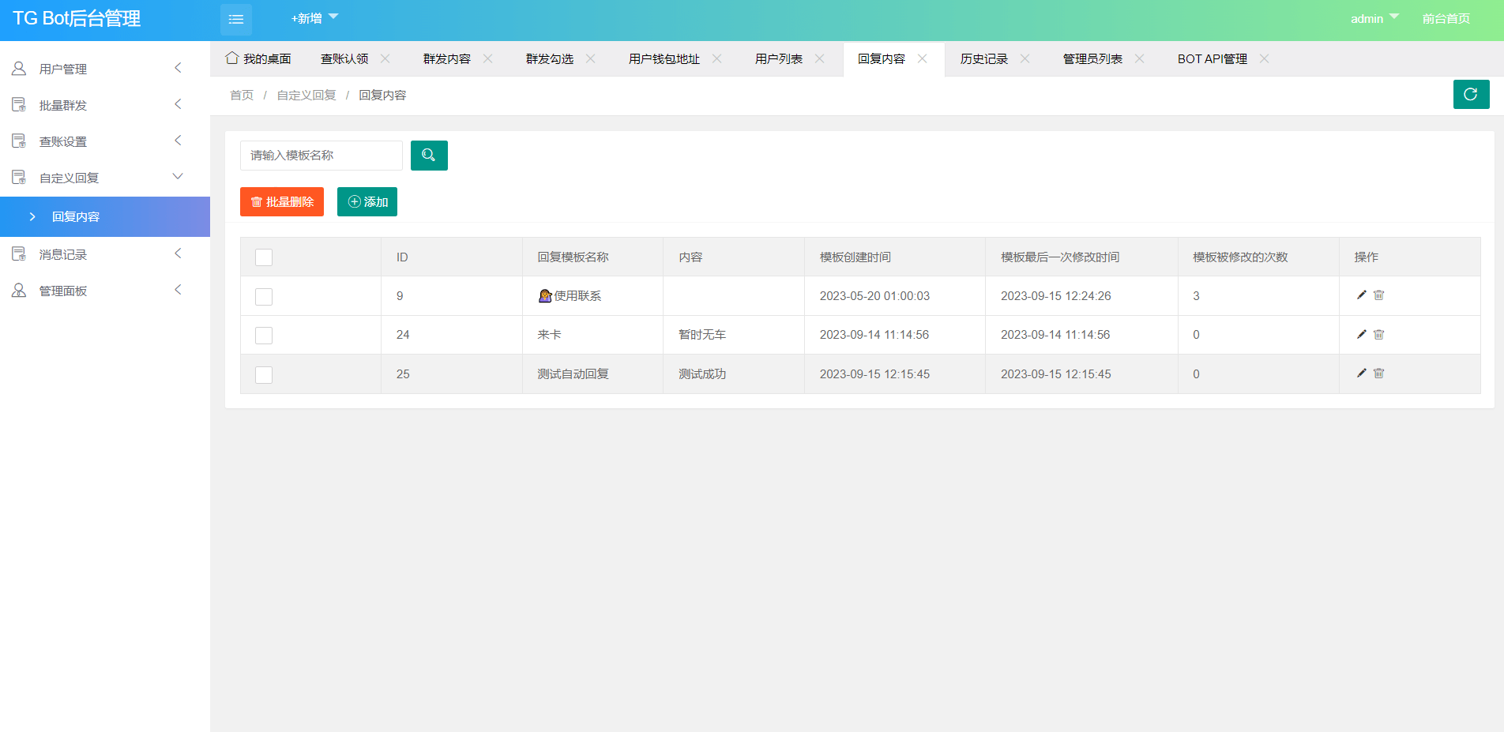Click the green refresh icon button
Image resolution: width=1504 pixels, height=732 pixels.
[1471, 94]
